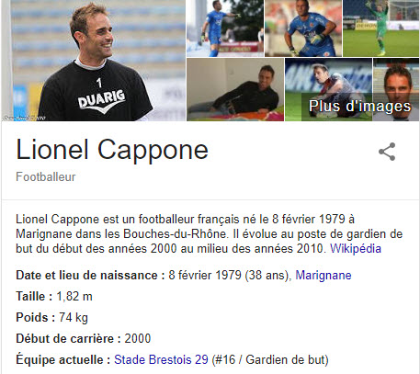Click the Début de carrière 2000 row

click(84, 338)
